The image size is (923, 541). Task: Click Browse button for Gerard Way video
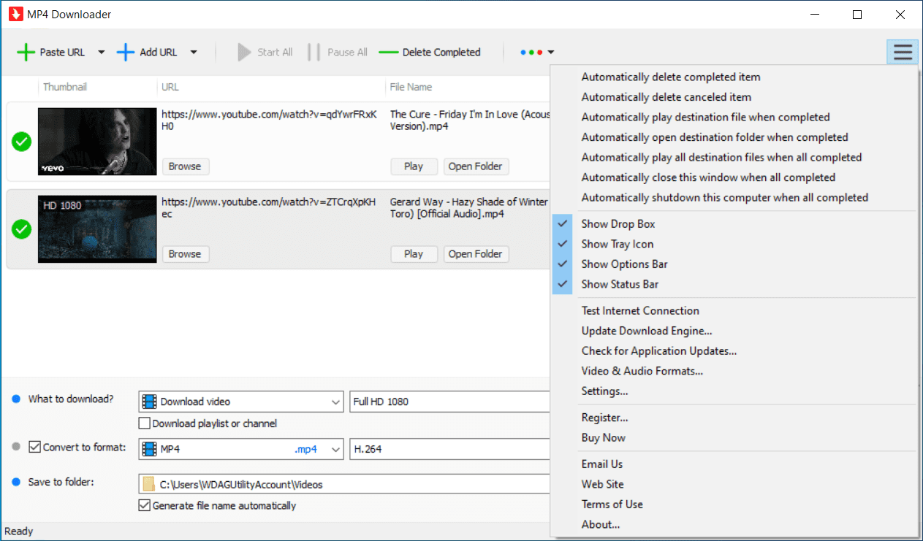coord(185,254)
